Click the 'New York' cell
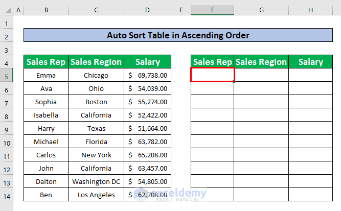 [x=96, y=155]
